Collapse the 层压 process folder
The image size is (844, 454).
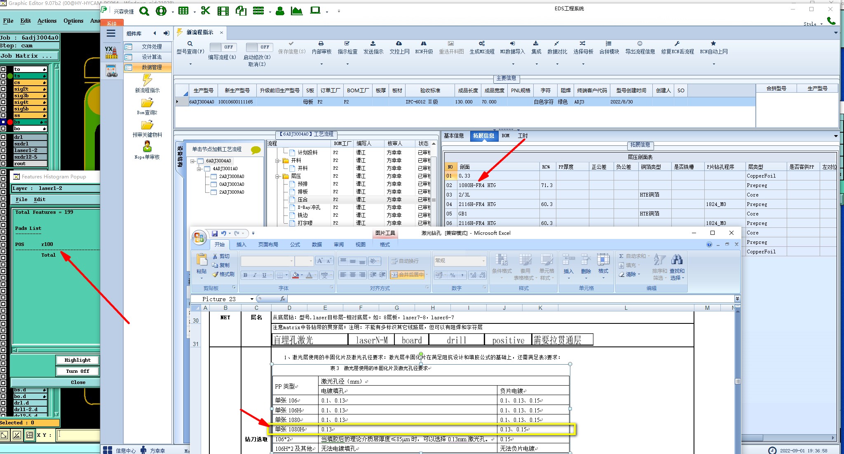[x=278, y=176]
